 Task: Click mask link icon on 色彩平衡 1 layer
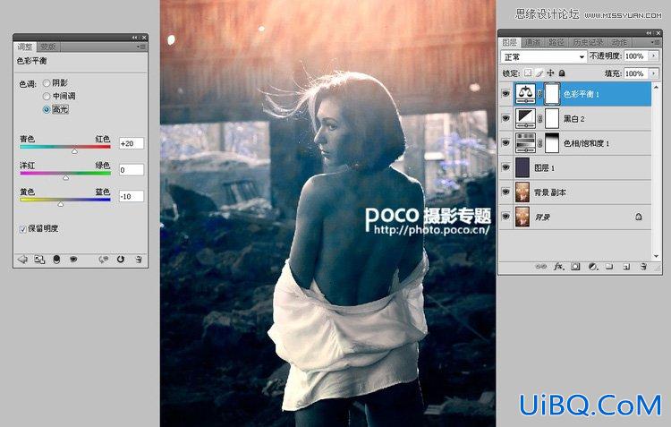click(x=540, y=94)
